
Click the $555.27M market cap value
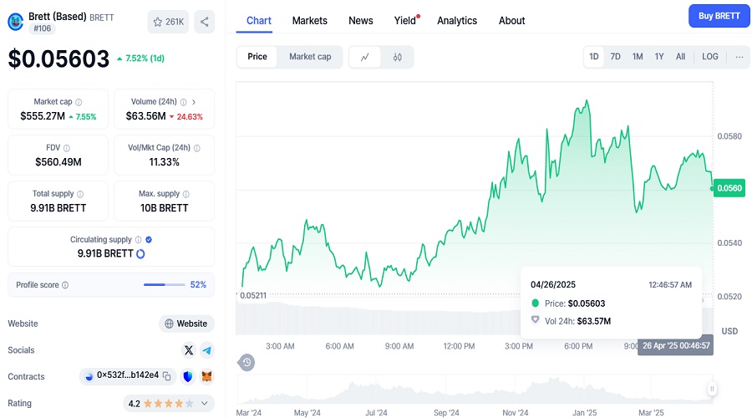point(43,116)
